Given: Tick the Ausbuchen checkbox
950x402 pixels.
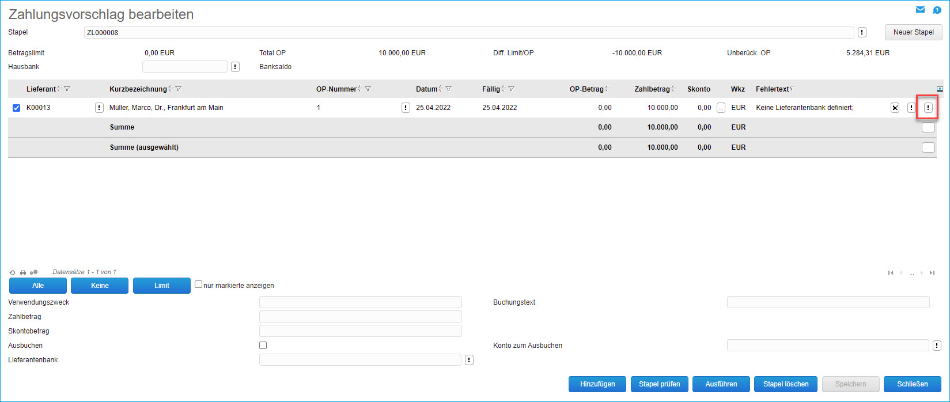Looking at the screenshot, I should click(x=263, y=346).
